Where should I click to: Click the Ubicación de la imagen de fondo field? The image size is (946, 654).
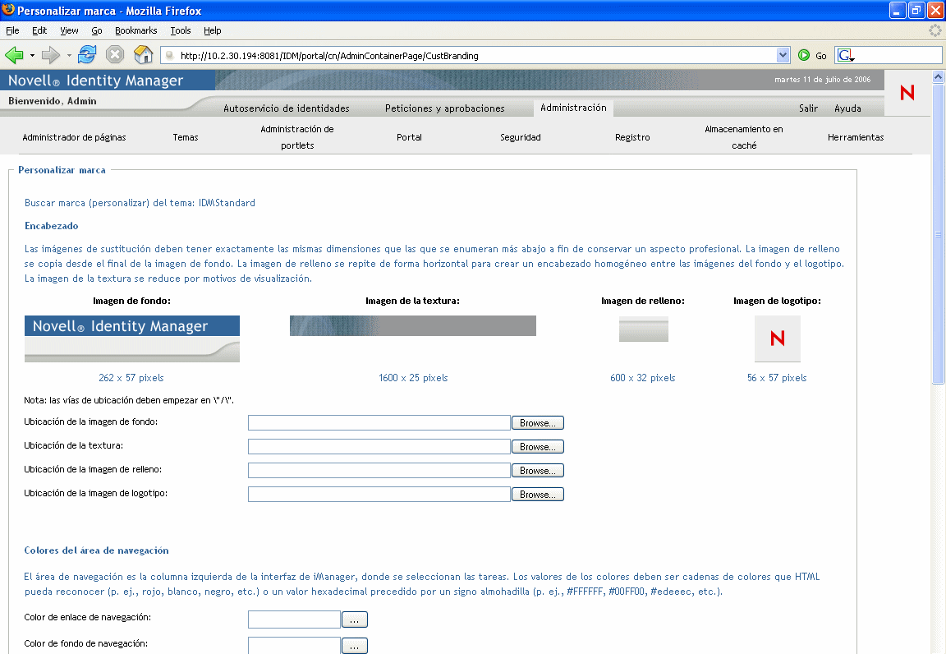[379, 422]
